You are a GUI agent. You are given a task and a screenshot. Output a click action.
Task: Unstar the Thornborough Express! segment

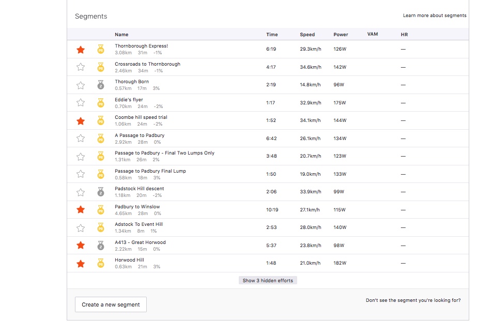click(81, 49)
